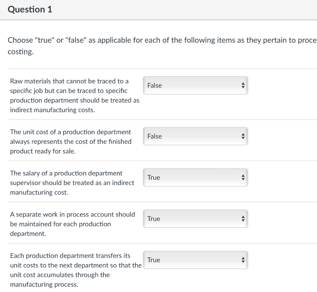This screenshot has height=292, width=317.
Task: Select the False value showing for raw materials
Action: click(x=155, y=85)
